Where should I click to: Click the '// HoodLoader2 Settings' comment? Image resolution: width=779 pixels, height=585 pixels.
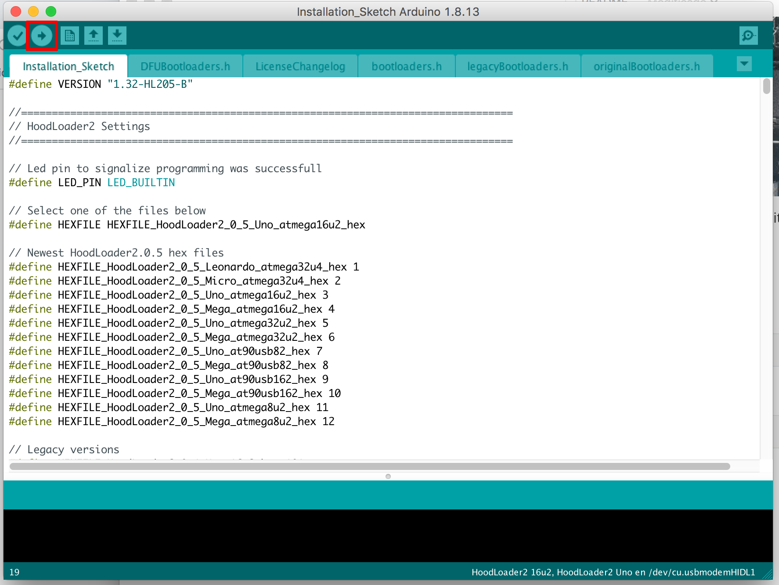click(x=79, y=126)
